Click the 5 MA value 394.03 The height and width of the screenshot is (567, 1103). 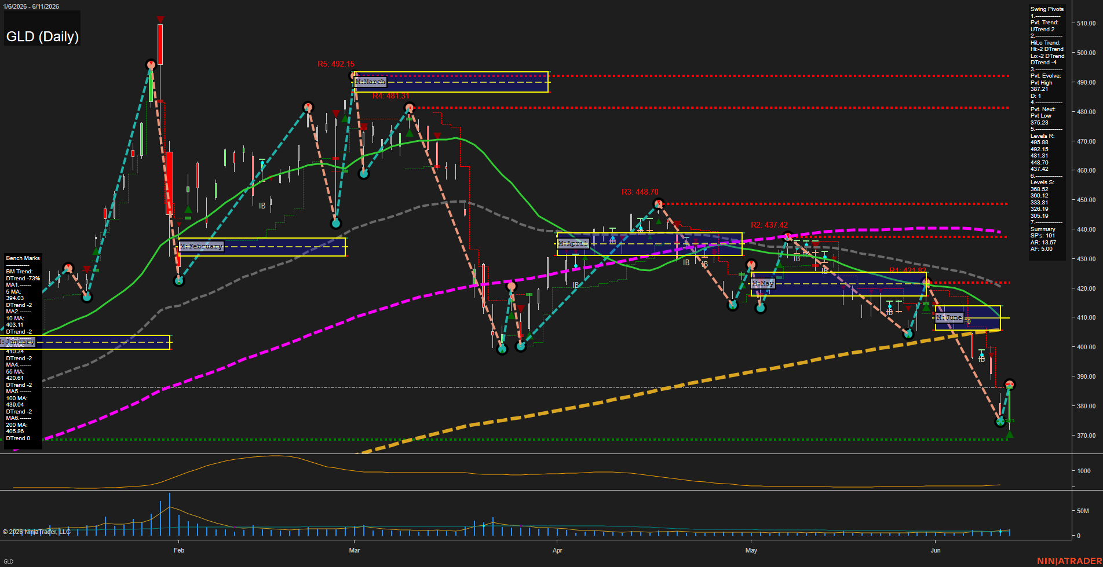click(x=15, y=298)
